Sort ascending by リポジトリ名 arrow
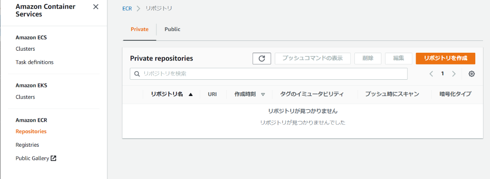The width and height of the screenshot is (490, 179). (190, 94)
